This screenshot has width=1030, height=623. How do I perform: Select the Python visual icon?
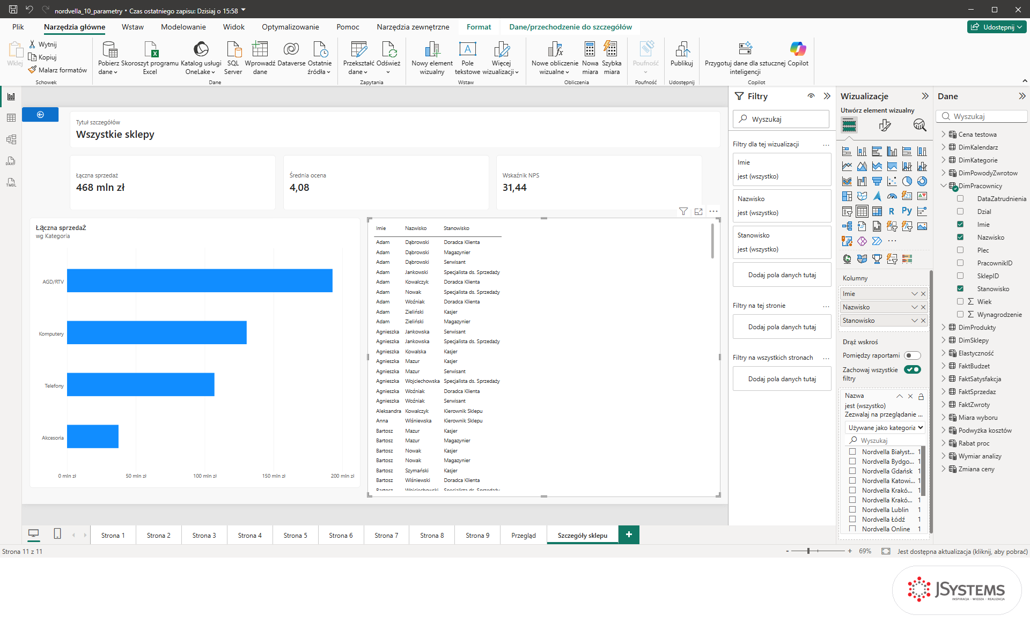point(907,211)
